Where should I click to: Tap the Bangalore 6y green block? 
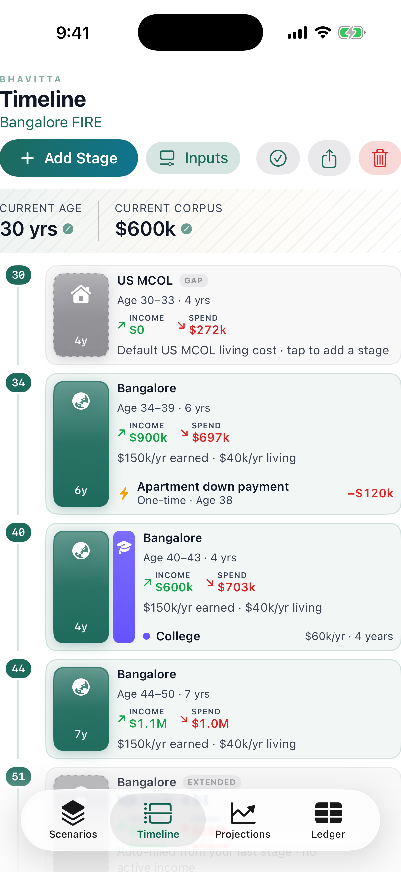coord(81,444)
